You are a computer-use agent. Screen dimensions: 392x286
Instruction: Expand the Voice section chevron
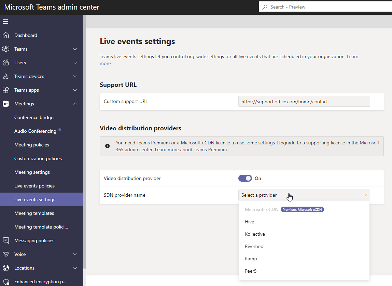(75, 254)
